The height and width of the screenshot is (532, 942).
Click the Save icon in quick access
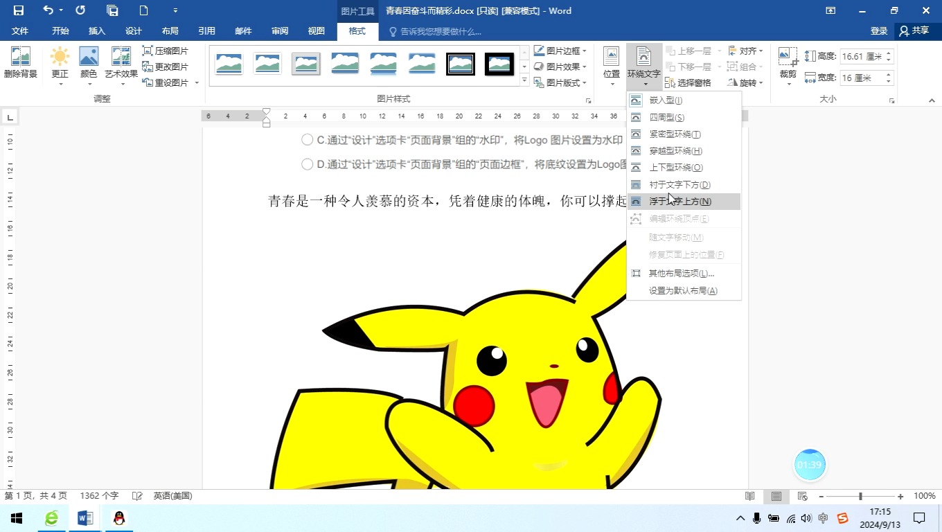click(18, 10)
